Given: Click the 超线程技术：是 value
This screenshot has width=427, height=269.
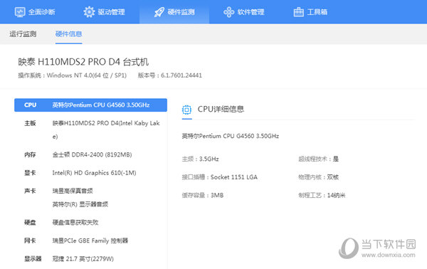Looking at the screenshot, I should [x=319, y=159].
